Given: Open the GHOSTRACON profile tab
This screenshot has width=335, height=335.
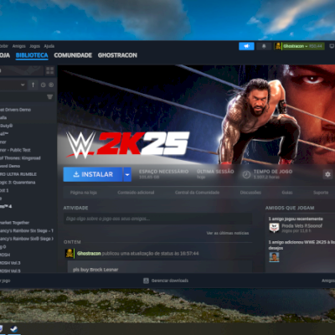Looking at the screenshot, I should click(117, 55).
